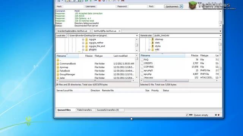The height and width of the screenshot is (136, 243).
Task: Open the Quickconnect history dropdown arrow
Action: coord(181,6)
